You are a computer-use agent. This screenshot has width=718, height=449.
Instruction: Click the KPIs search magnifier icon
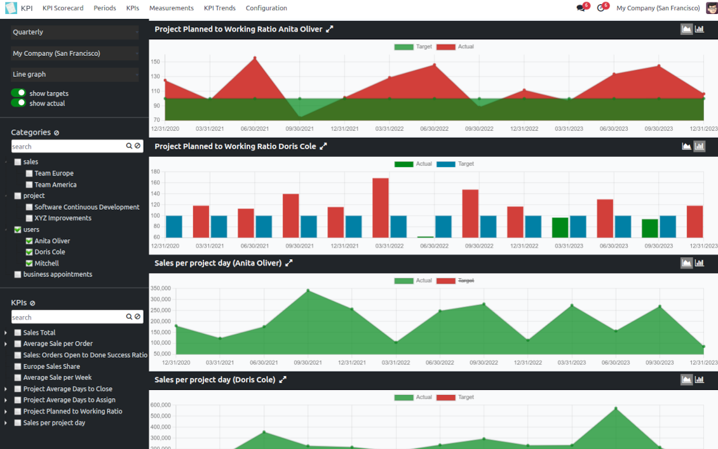[129, 317]
